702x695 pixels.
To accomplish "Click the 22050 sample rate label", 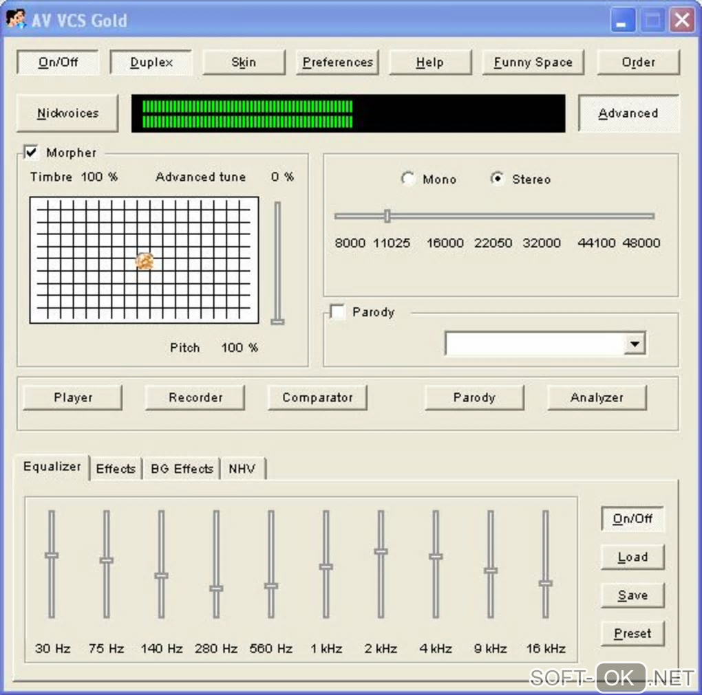I will [493, 243].
